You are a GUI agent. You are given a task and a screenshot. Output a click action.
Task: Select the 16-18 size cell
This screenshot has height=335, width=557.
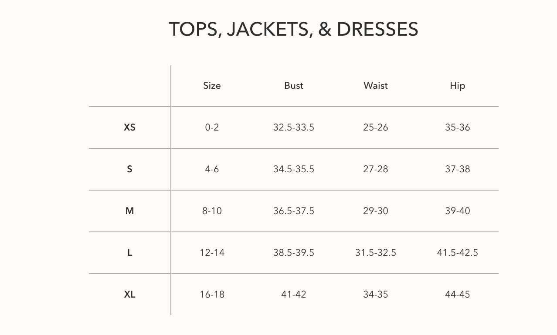tap(212, 295)
